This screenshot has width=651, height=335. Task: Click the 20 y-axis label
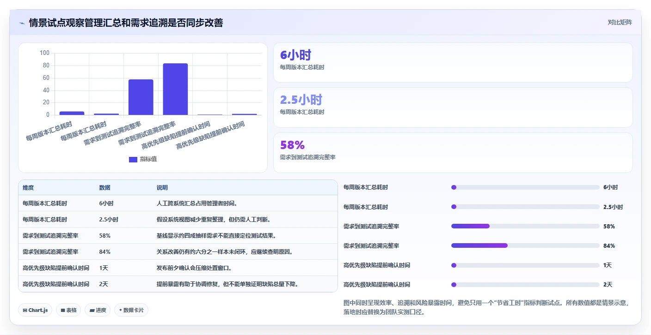(x=46, y=102)
